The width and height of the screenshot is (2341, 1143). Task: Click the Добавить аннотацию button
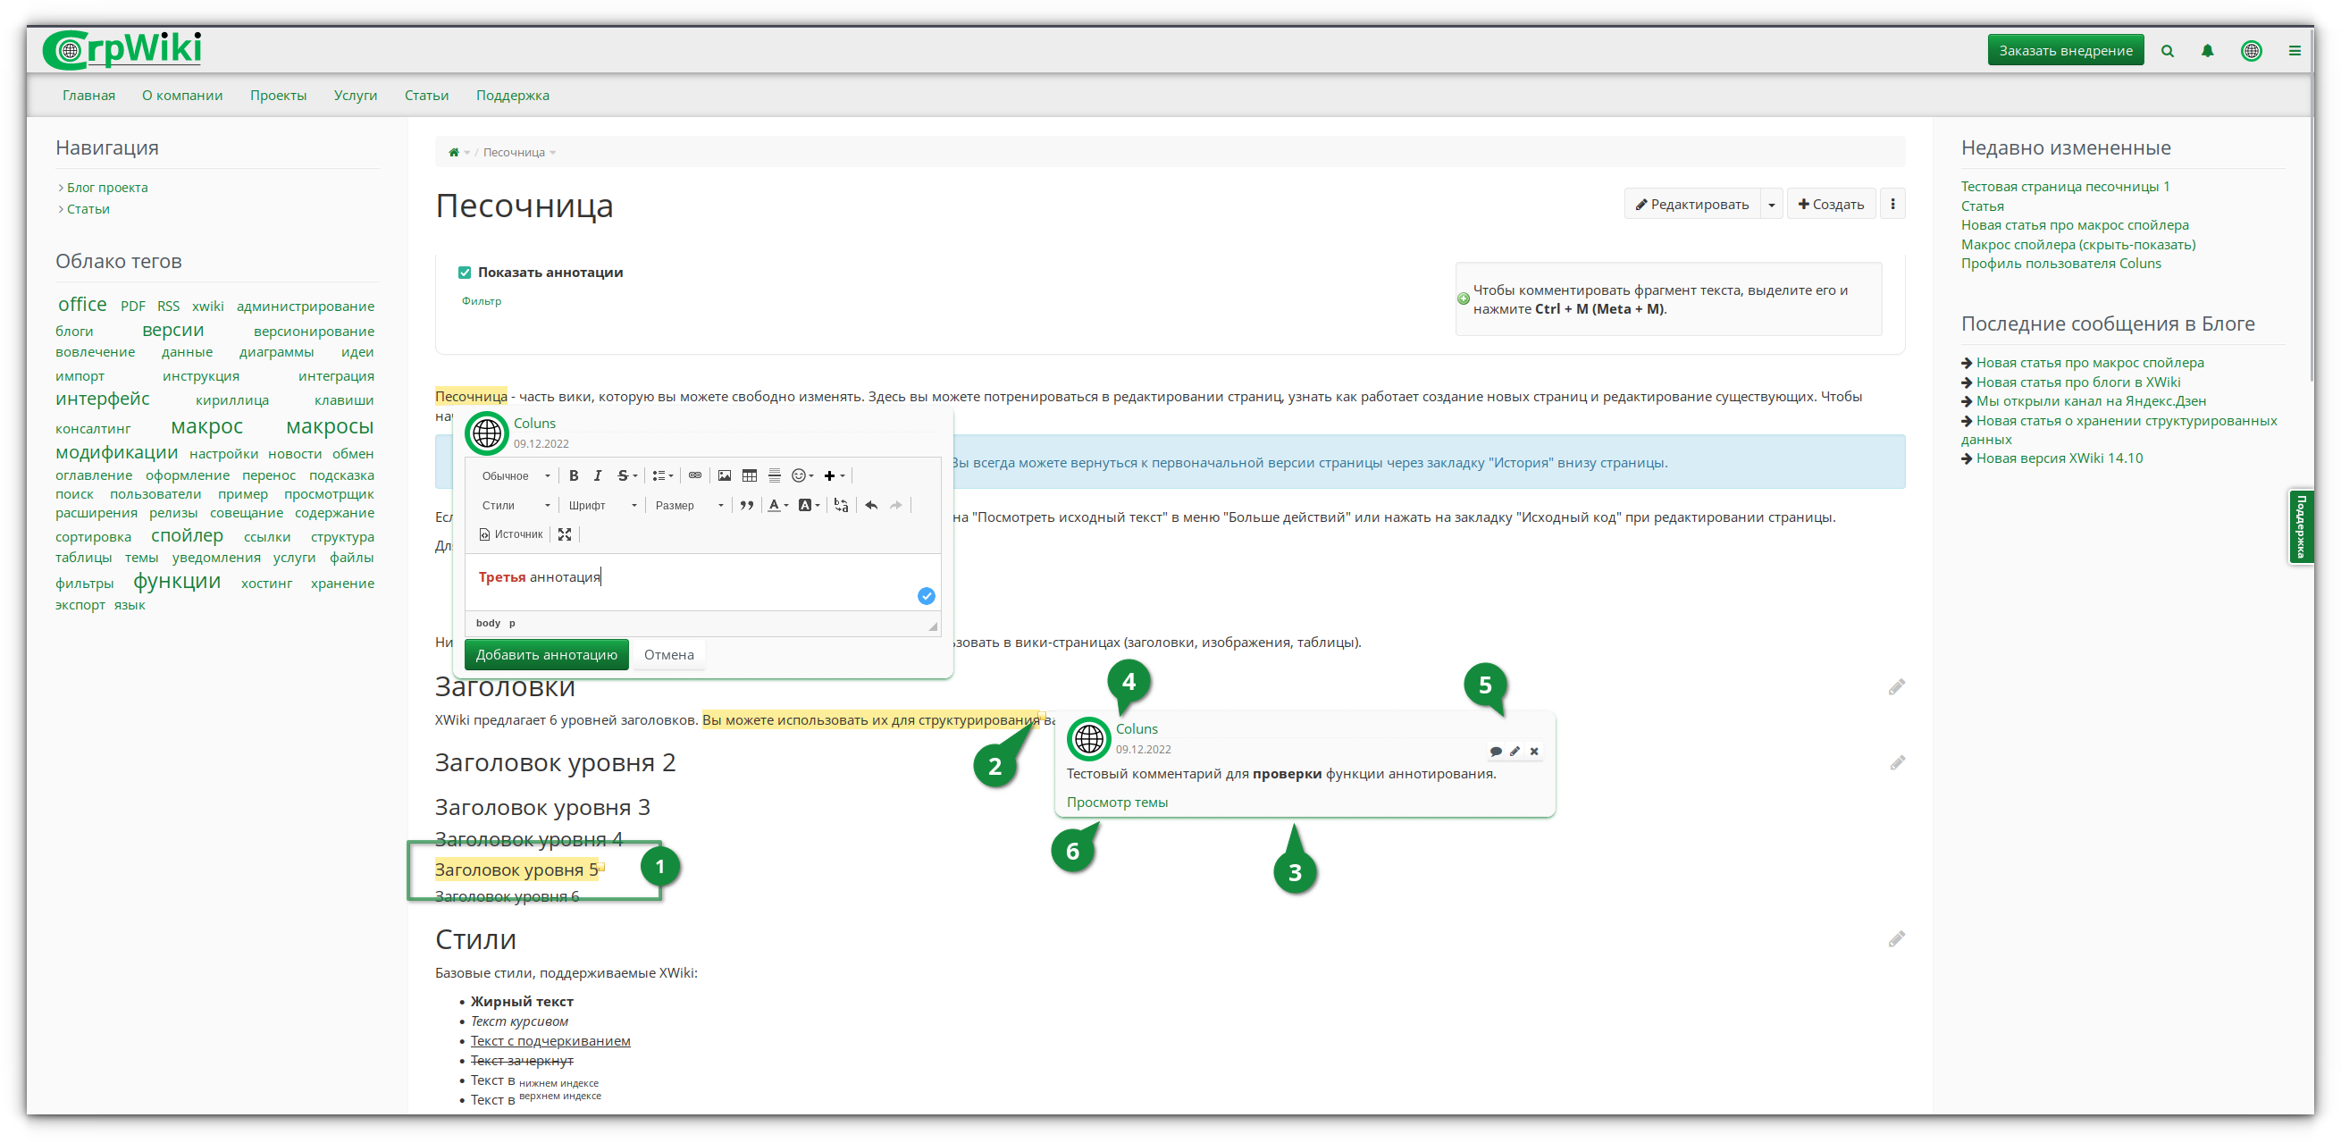pos(546,654)
